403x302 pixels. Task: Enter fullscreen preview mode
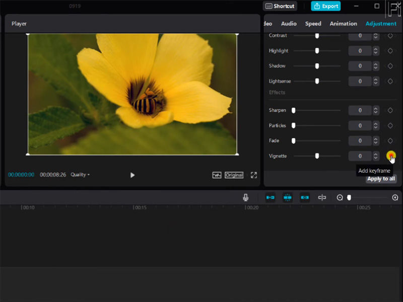(254, 175)
